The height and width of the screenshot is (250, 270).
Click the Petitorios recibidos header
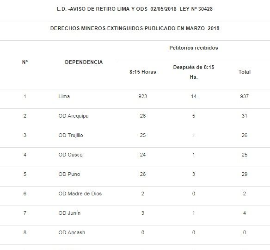pyautogui.click(x=194, y=48)
